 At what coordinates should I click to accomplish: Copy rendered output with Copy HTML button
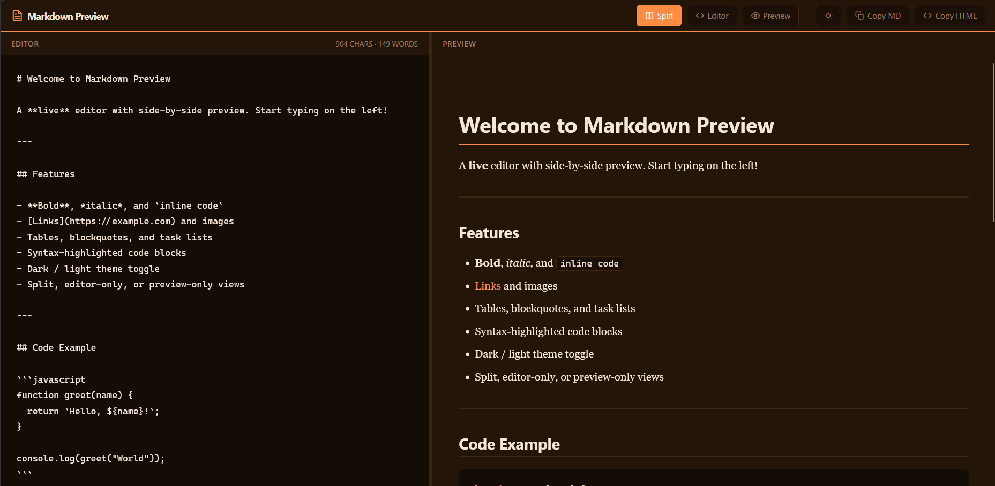pyautogui.click(x=949, y=16)
